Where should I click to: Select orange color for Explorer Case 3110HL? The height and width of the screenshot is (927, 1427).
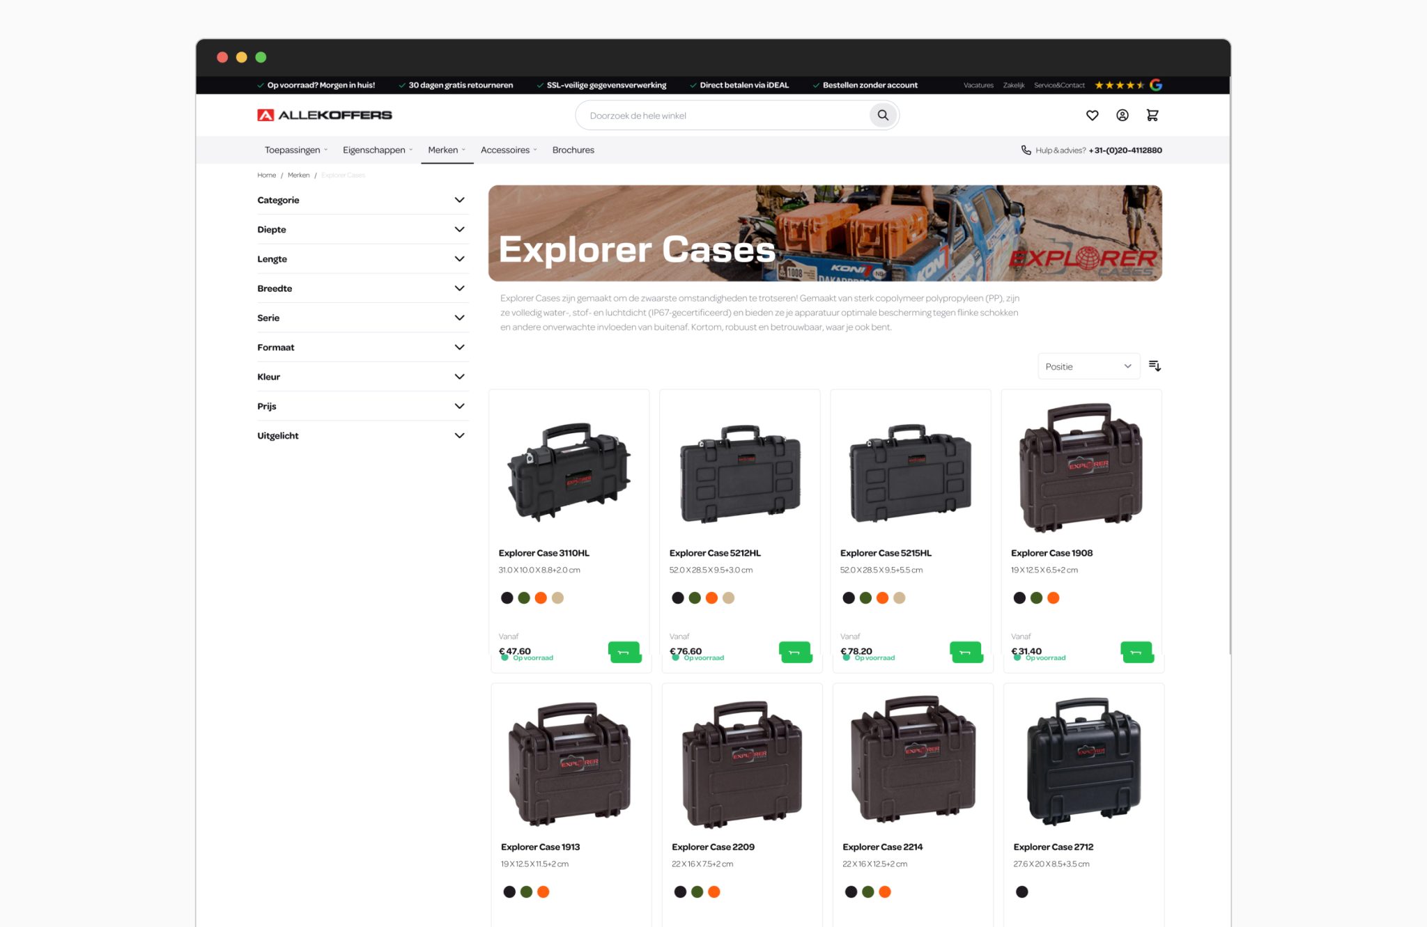click(x=541, y=598)
